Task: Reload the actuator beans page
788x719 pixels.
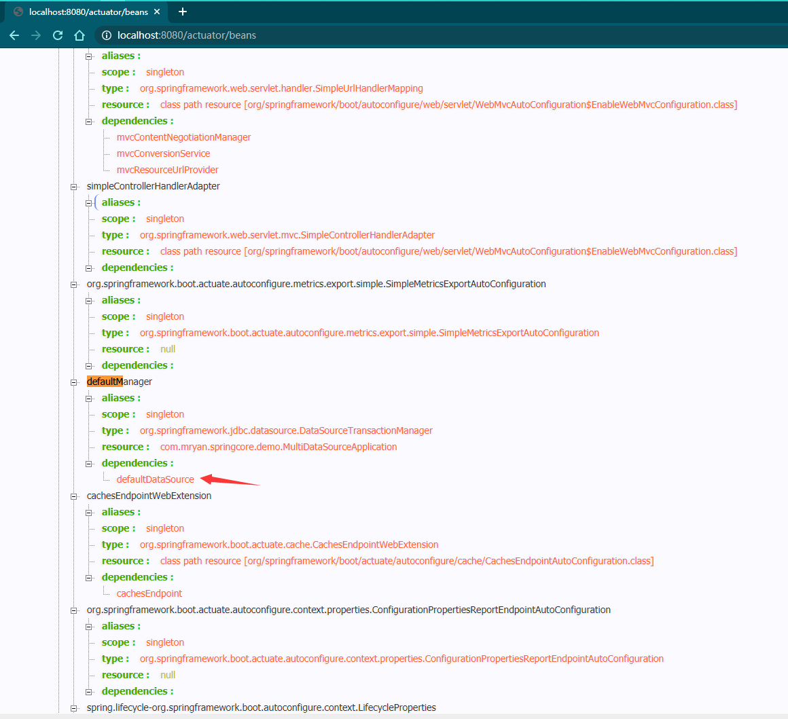Action: [x=58, y=35]
